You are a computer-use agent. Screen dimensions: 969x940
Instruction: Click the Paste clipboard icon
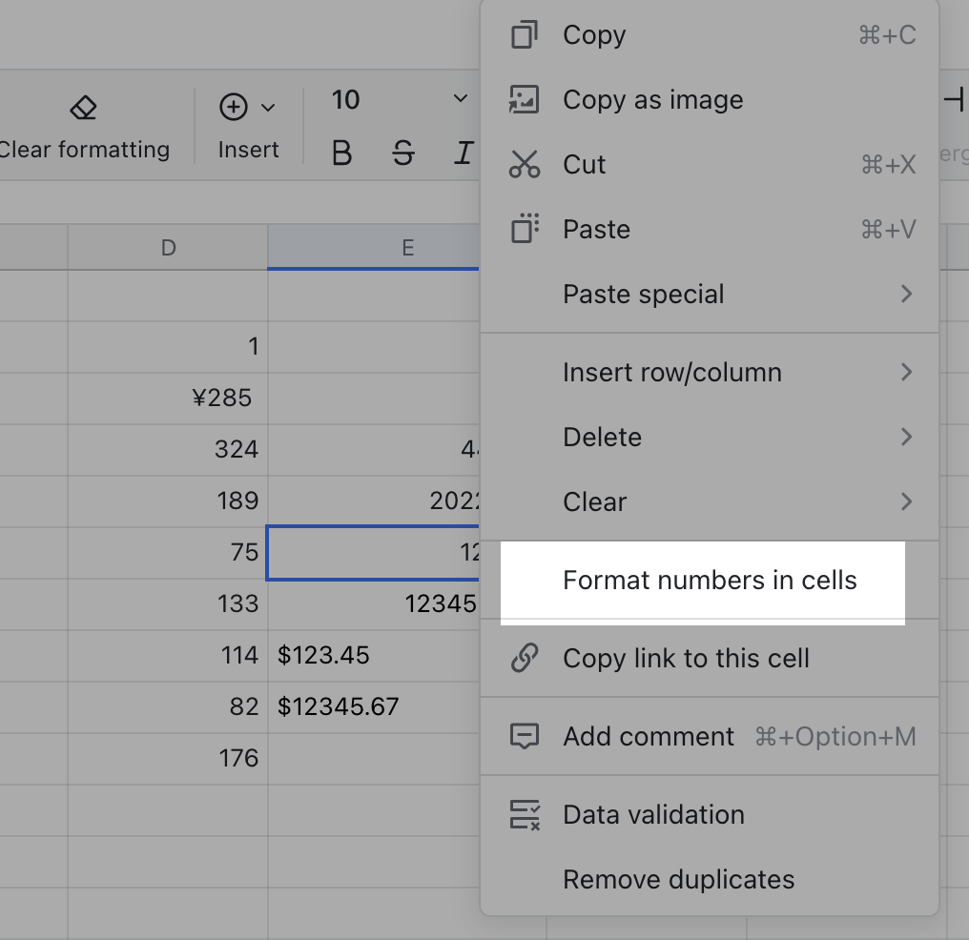(523, 229)
